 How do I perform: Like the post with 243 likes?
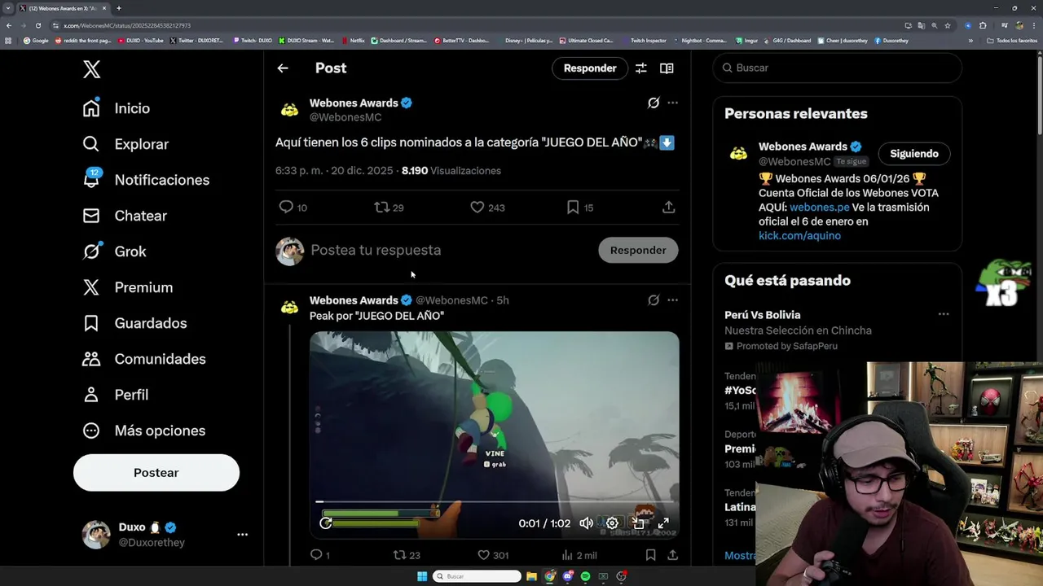(x=487, y=208)
